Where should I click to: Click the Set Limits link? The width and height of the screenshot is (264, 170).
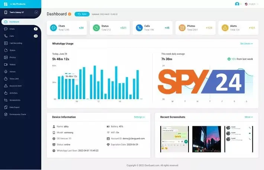(247, 43)
